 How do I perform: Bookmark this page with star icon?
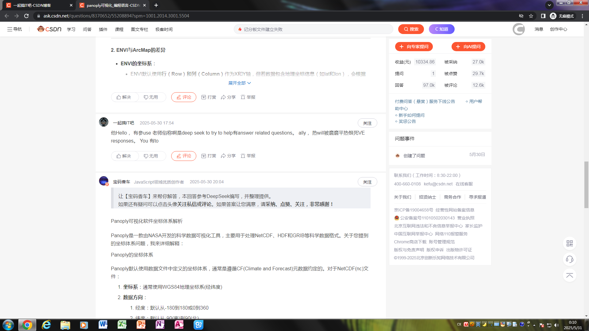tap(531, 16)
